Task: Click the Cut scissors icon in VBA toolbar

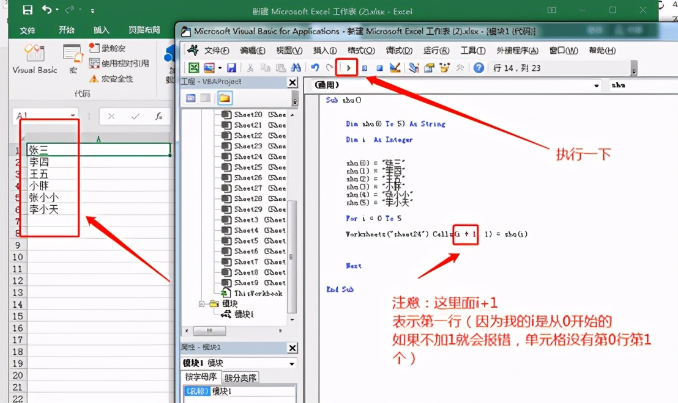Action: tap(250, 68)
